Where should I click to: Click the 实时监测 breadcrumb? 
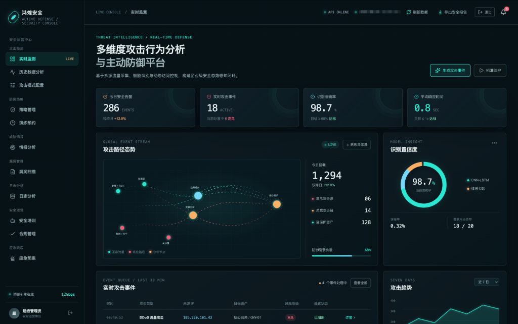tap(139, 12)
